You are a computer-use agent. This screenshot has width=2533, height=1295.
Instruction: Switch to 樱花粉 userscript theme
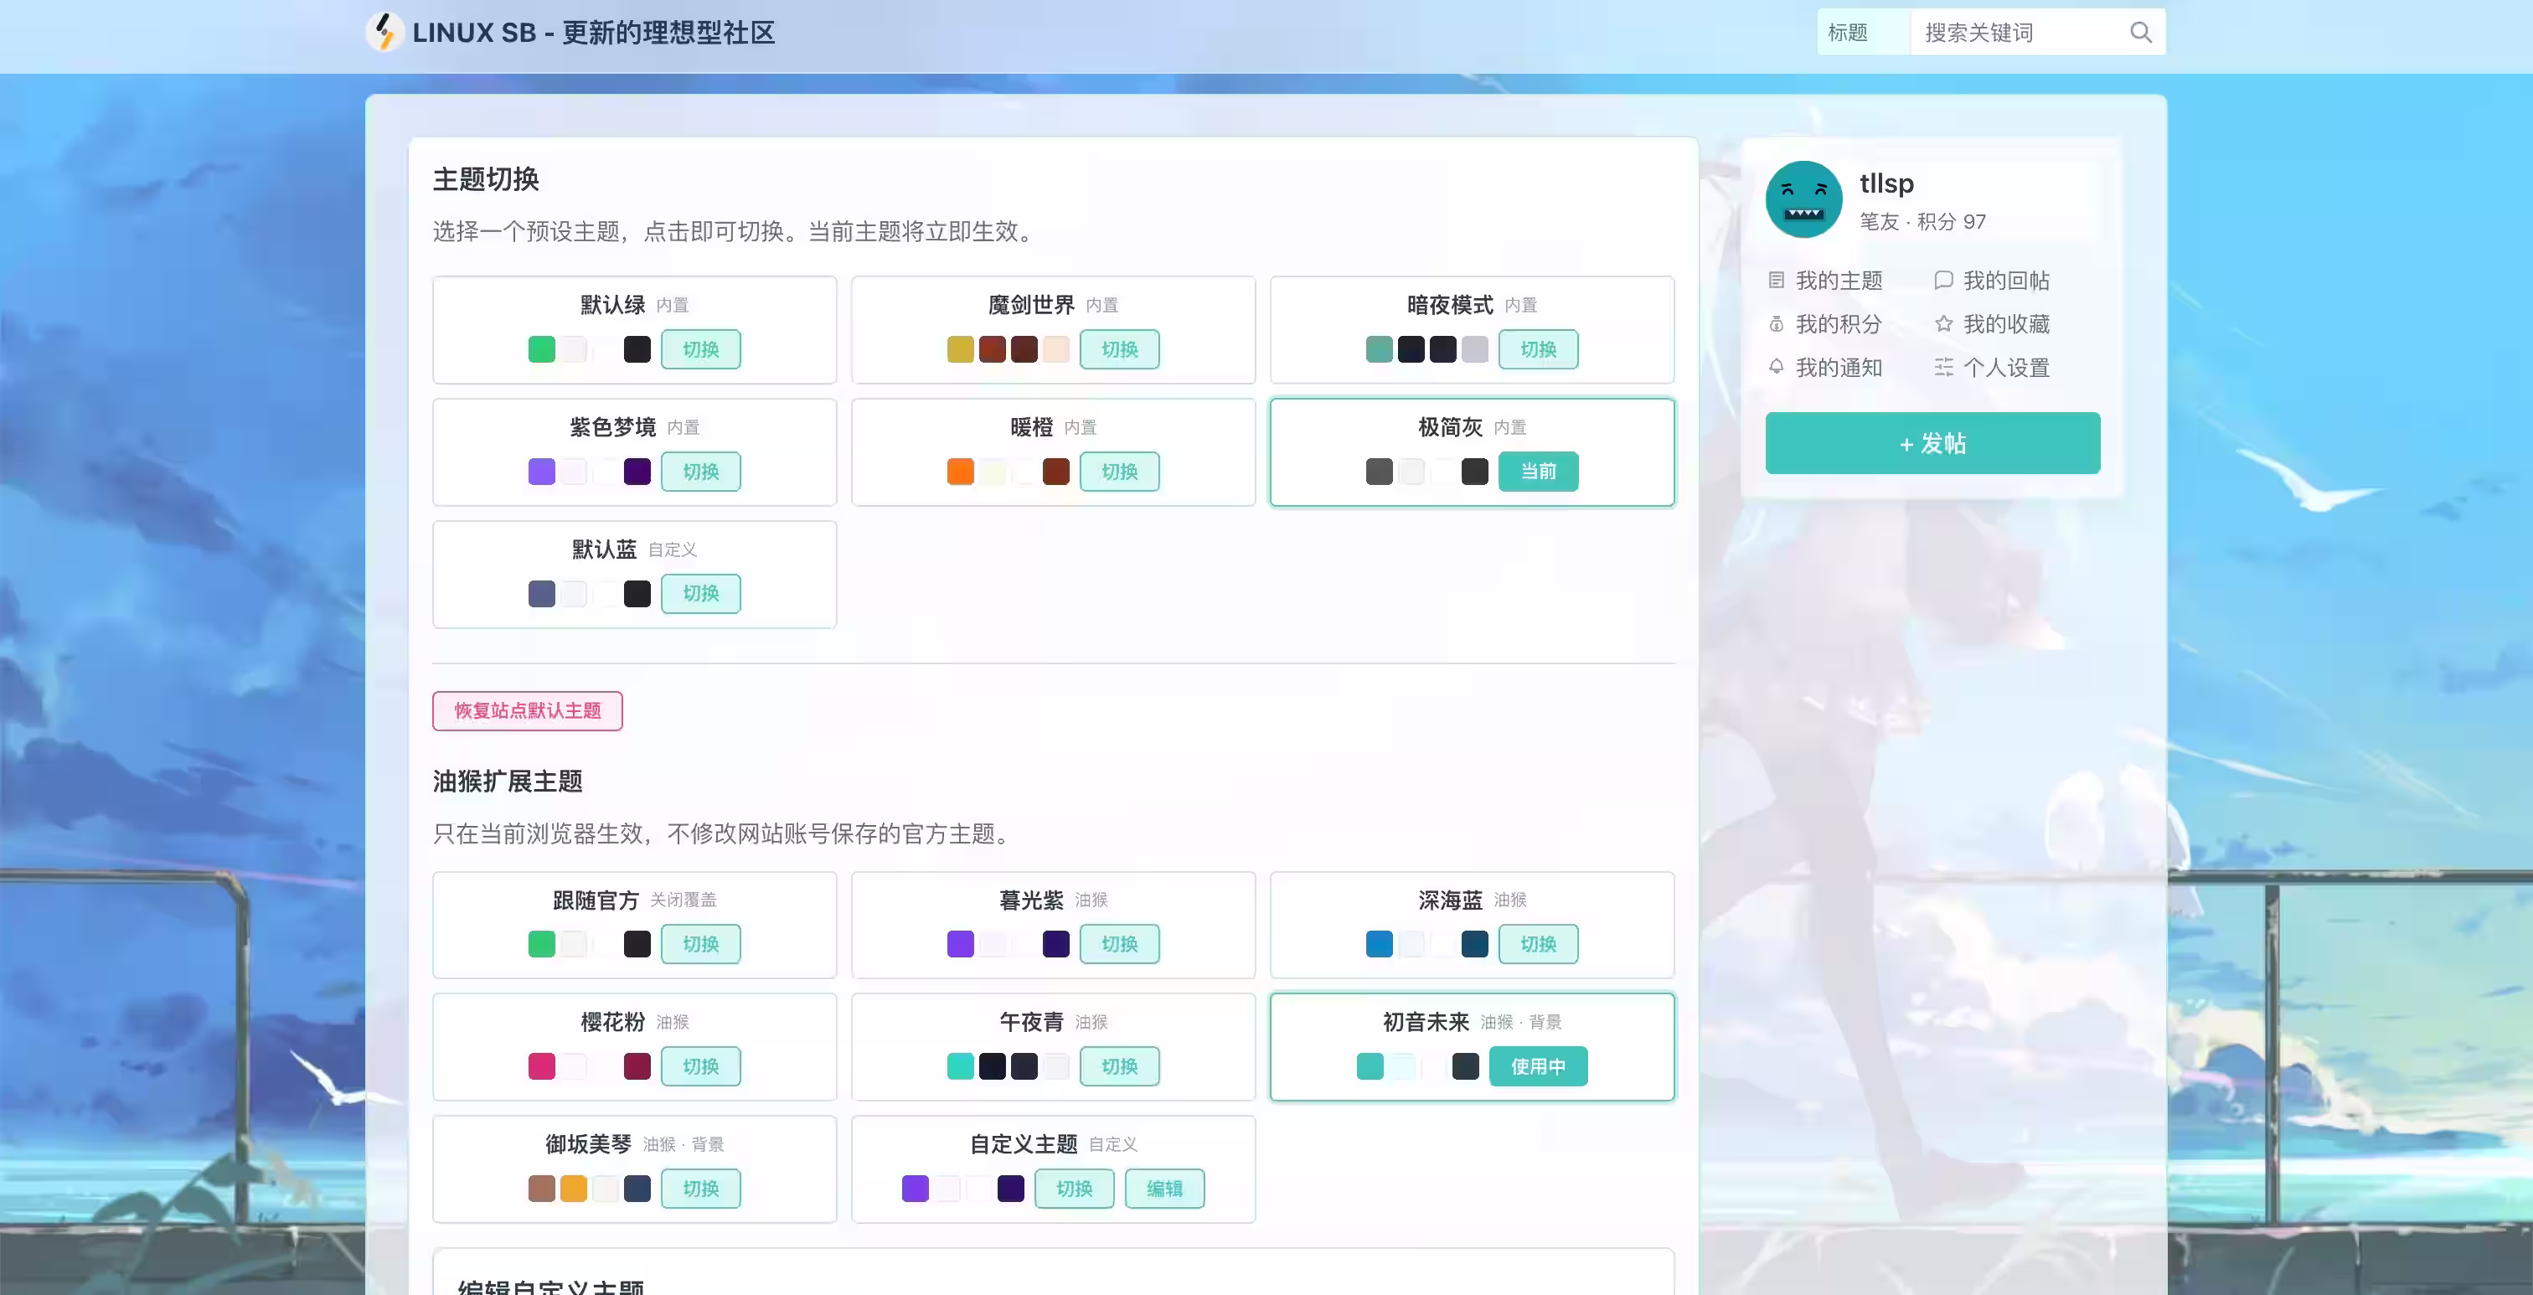click(x=700, y=1065)
